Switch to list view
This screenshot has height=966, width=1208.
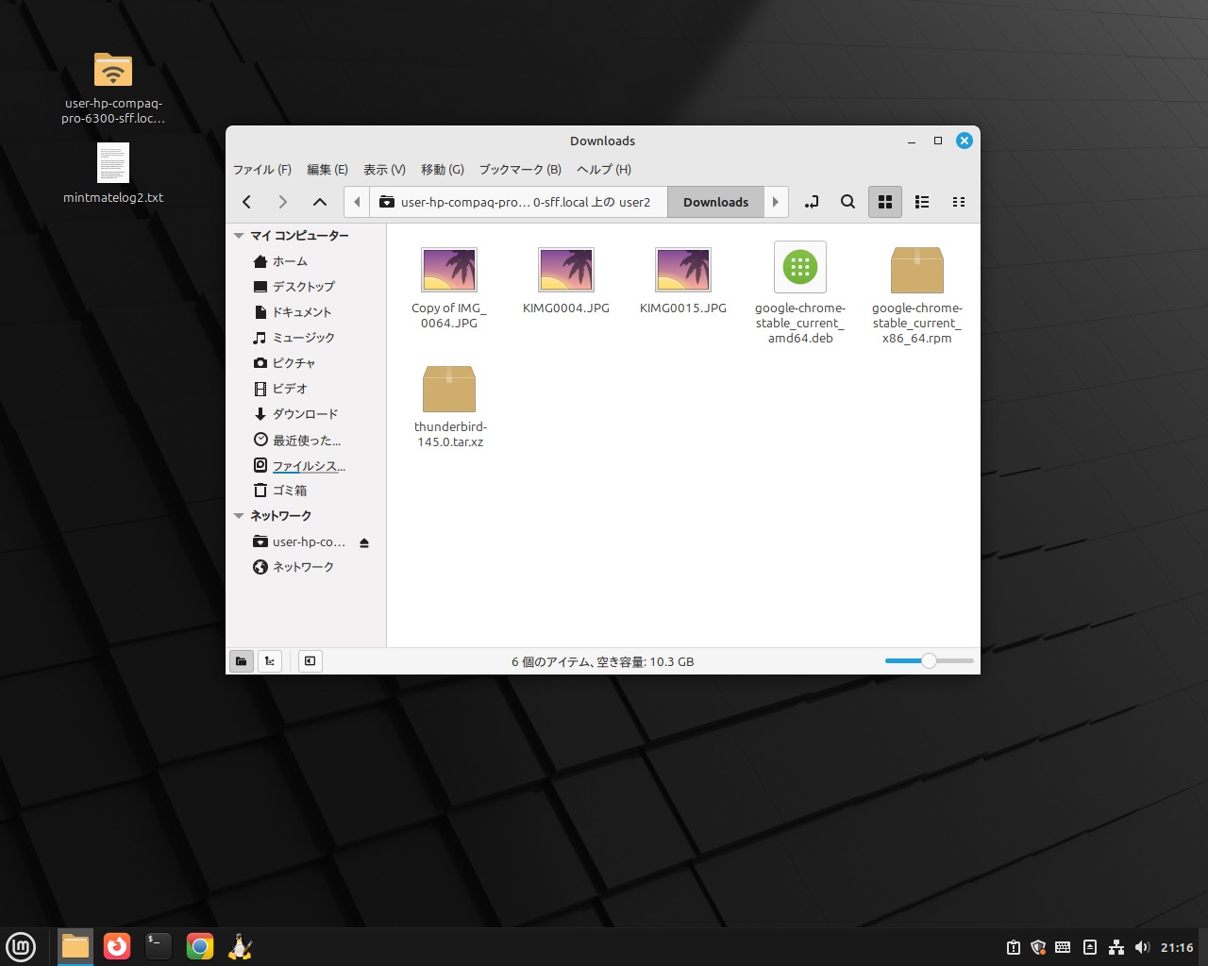(922, 202)
